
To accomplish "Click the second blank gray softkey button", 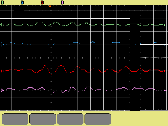I will click(43, 119).
